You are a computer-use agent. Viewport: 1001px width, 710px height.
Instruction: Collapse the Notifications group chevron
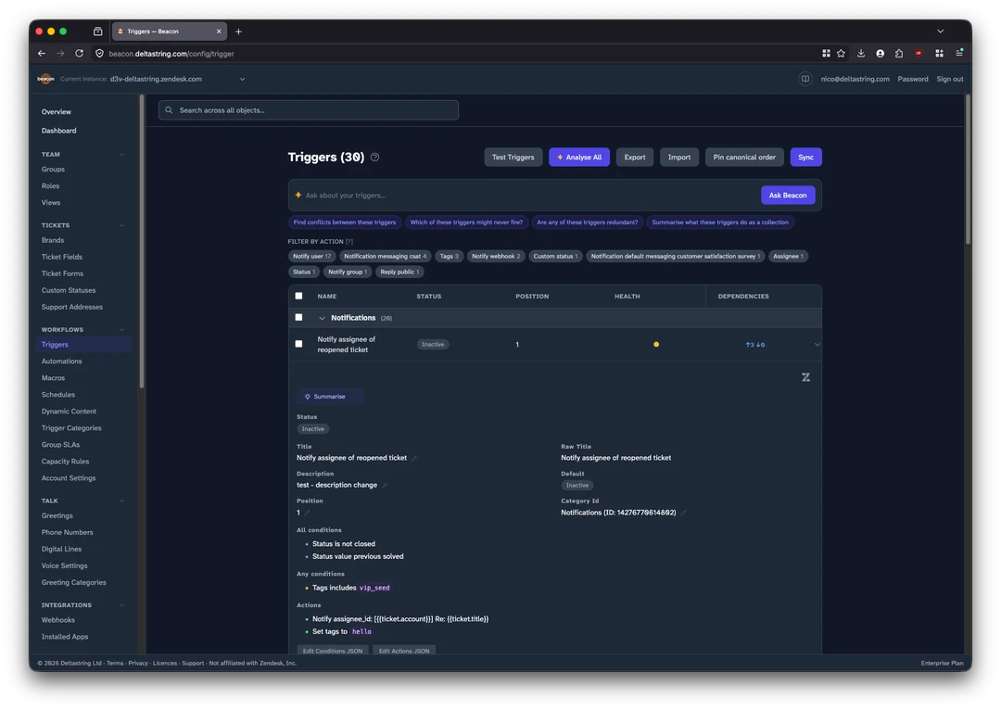point(322,318)
